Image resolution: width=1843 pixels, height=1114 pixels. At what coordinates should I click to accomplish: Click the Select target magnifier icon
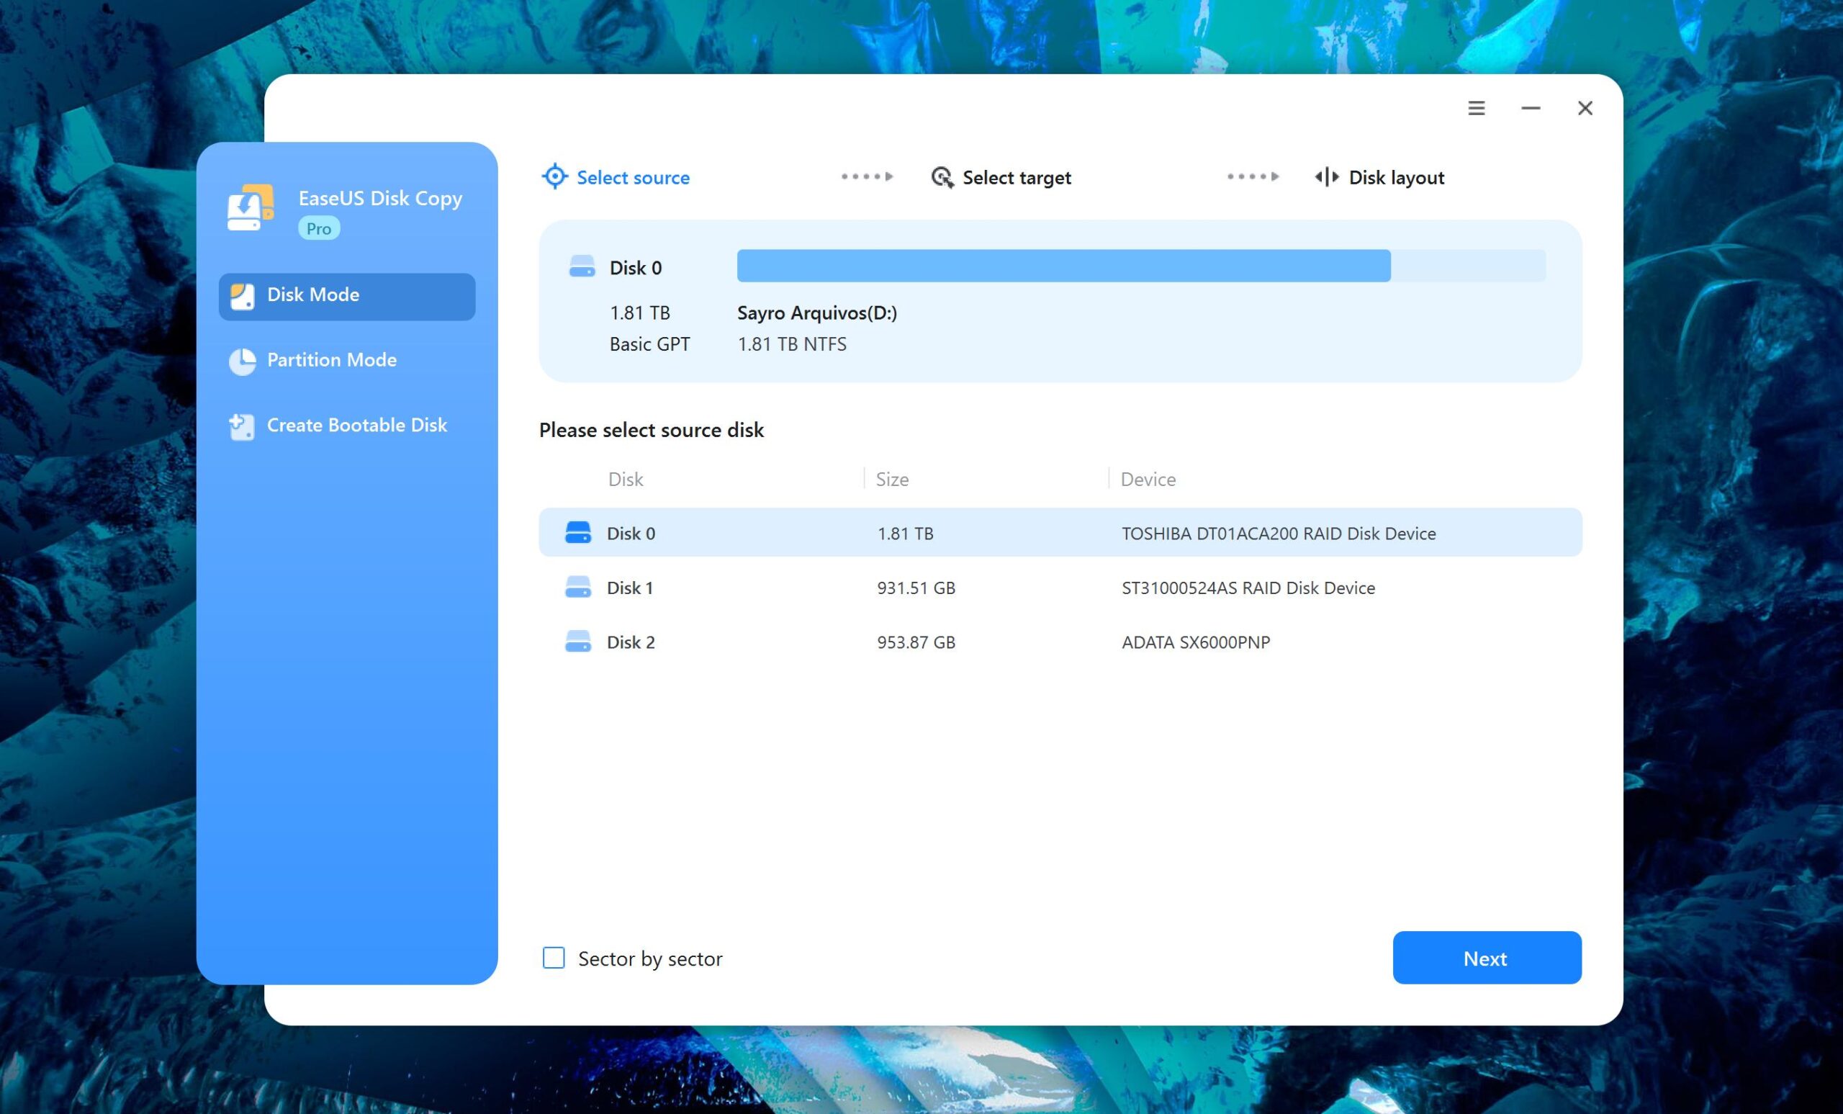[942, 177]
